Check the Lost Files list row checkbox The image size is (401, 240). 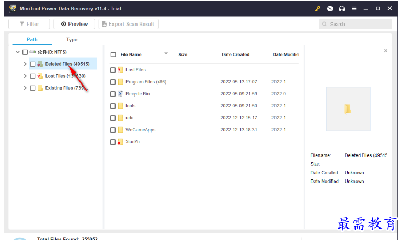[x=113, y=70]
